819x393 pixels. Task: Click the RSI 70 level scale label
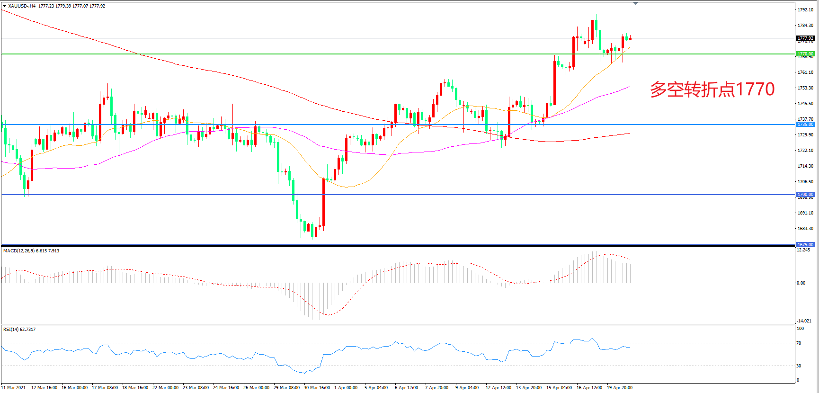coord(799,343)
